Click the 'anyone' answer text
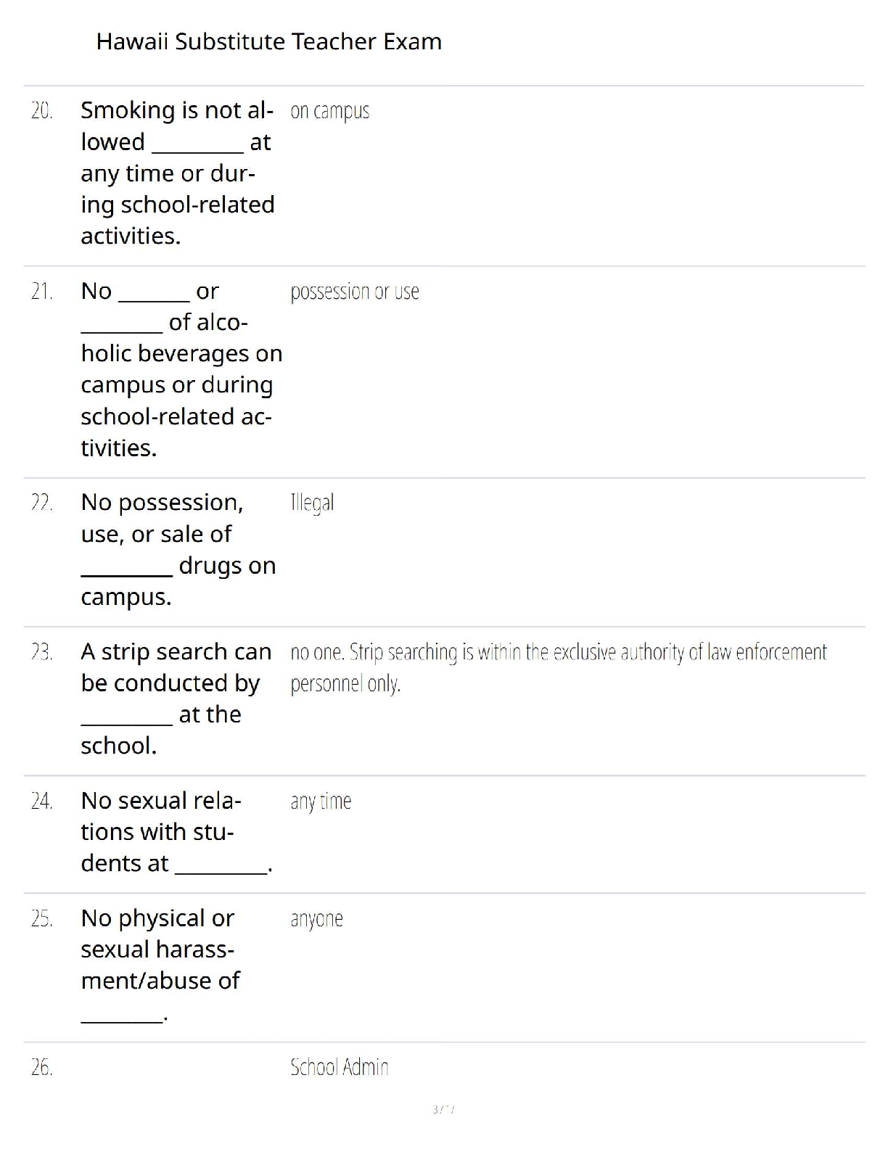The image size is (888, 1149). coord(316,919)
